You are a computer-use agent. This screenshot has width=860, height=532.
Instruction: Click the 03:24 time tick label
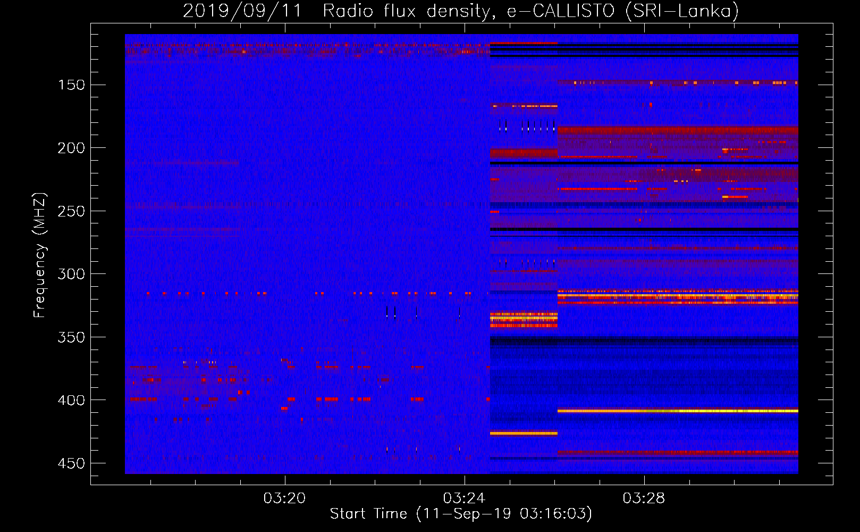click(465, 498)
